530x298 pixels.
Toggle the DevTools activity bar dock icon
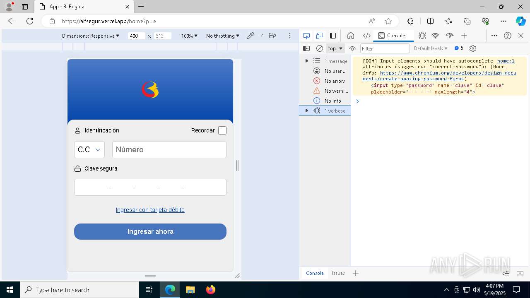[333, 36]
